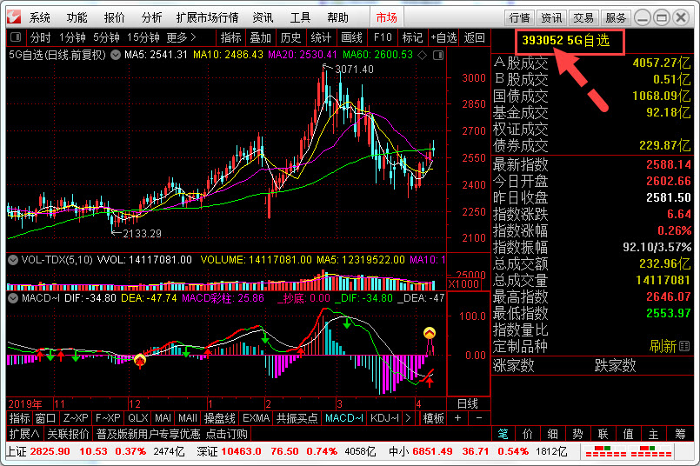The width and height of the screenshot is (700, 466).
Task: Click the 关联报价 tab
Action: click(68, 434)
